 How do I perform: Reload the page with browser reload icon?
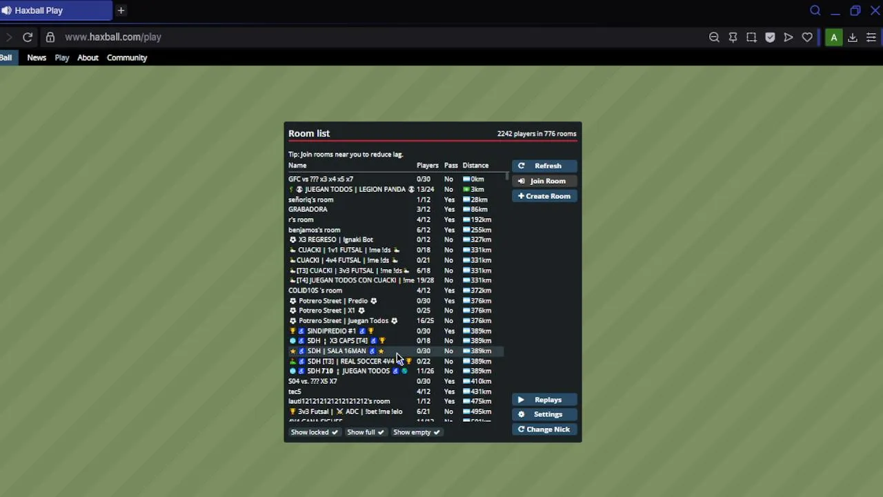tap(28, 37)
